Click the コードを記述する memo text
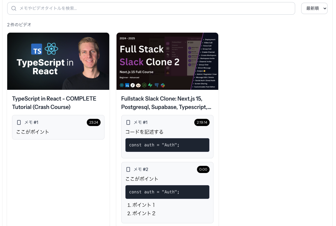Screen dimensions: 336x226 pos(144,132)
